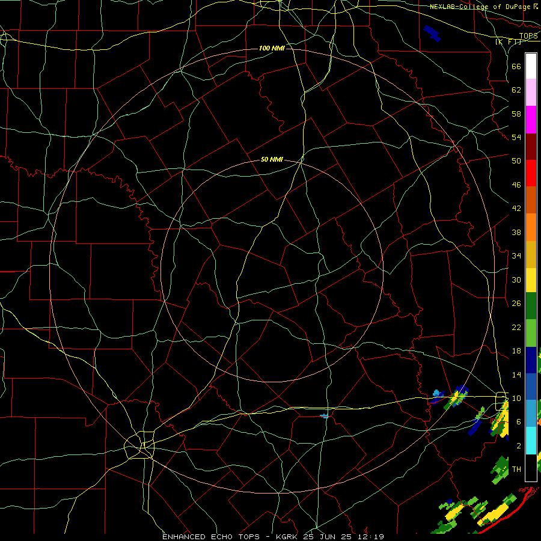Screen dimensions: 541x541
Task: Click the dark orange legend swatch
Action: coord(531,200)
